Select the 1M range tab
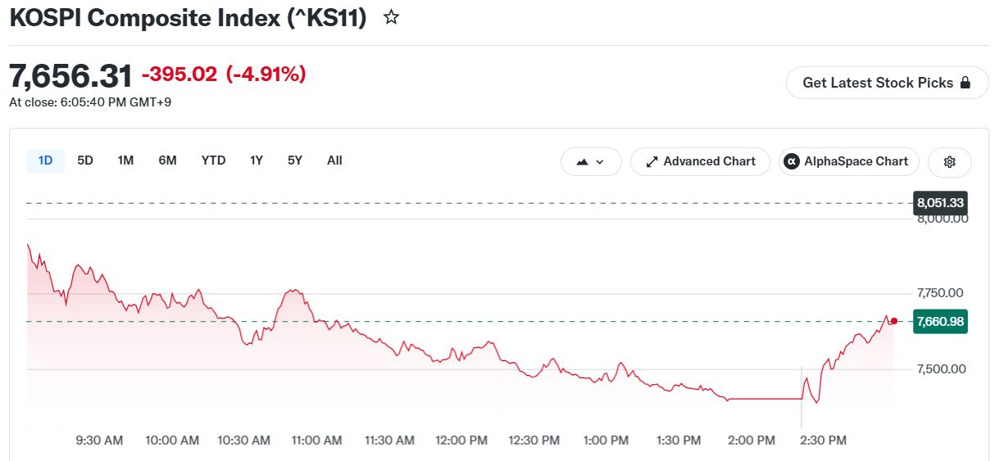The image size is (995, 461). pos(125,160)
